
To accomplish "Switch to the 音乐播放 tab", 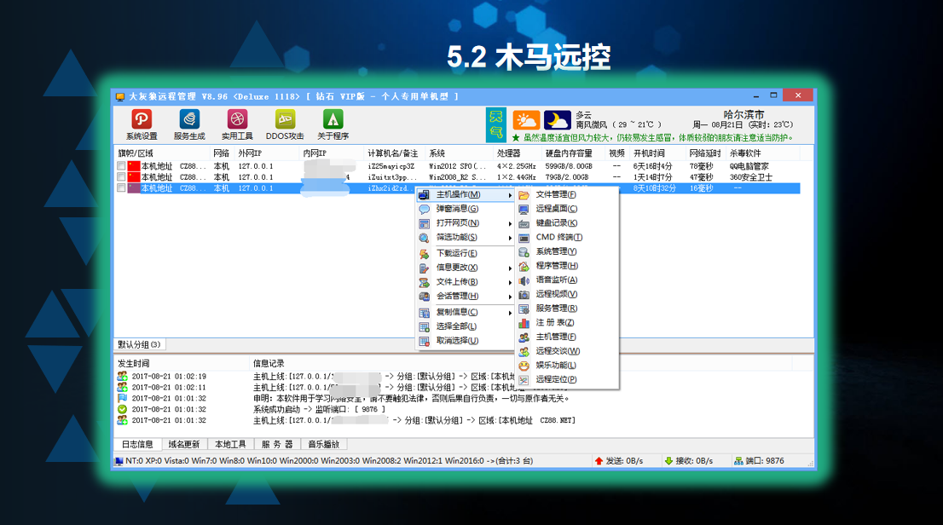I will point(323,444).
